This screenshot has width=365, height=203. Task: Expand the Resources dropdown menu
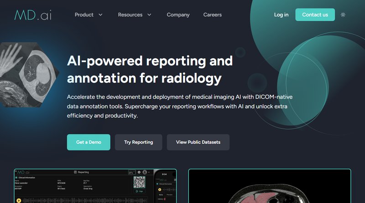pyautogui.click(x=135, y=15)
